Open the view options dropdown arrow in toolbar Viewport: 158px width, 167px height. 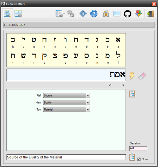[64, 14]
